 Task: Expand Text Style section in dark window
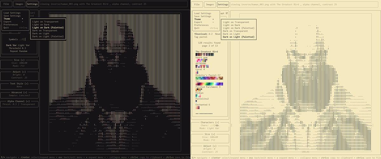point(19,84)
